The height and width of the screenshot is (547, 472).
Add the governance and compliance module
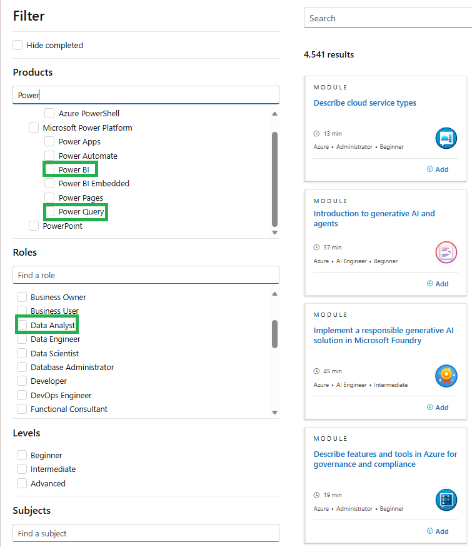tap(438, 531)
